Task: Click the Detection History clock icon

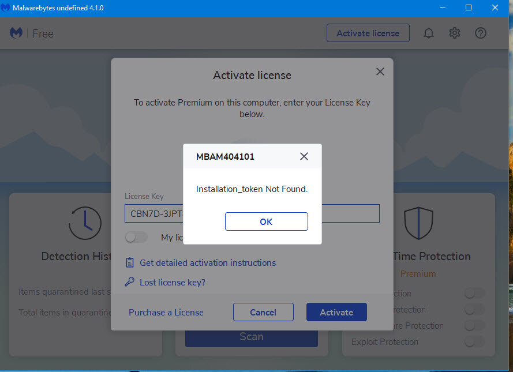Action: tap(85, 223)
